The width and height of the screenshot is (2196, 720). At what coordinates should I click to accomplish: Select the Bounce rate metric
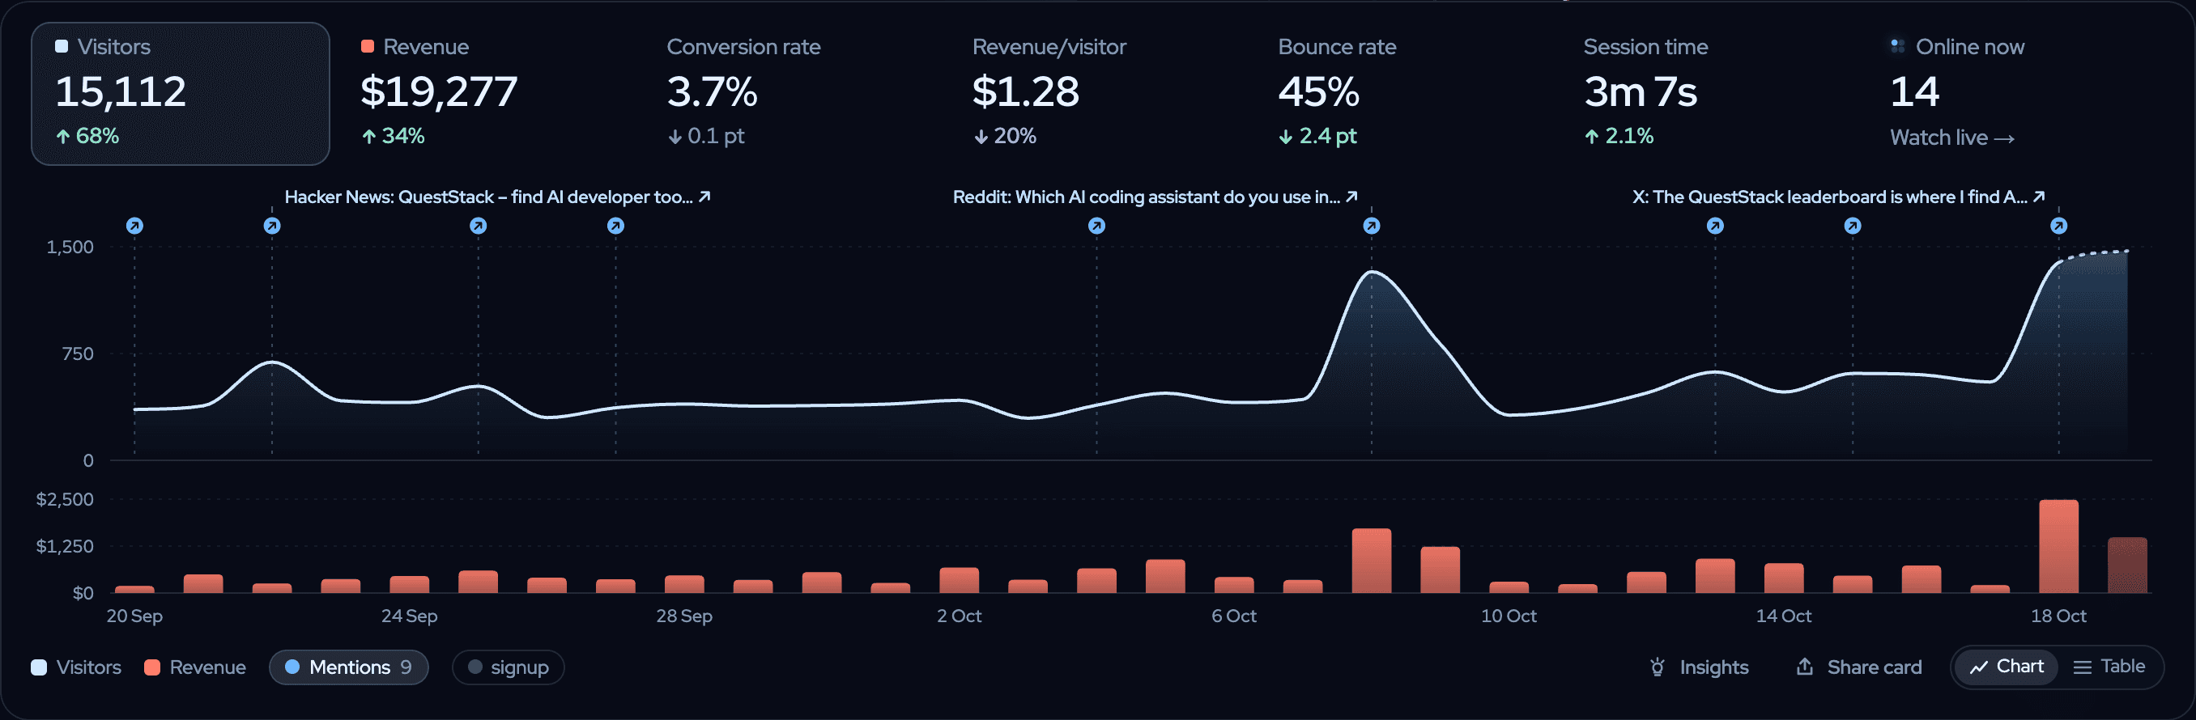1337,92
